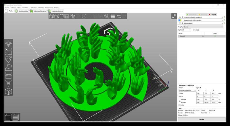230x126 pixels.
Task: Toggle visibility eye of Spin.stl
Action: [x=203, y=36]
